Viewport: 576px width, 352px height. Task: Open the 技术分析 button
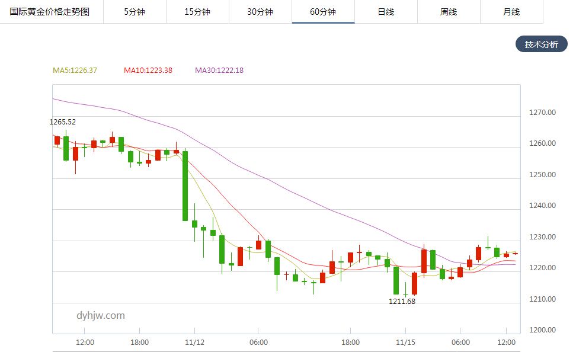coord(541,44)
